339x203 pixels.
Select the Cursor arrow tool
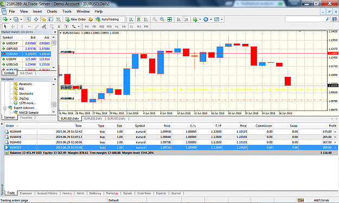pos(5,27)
